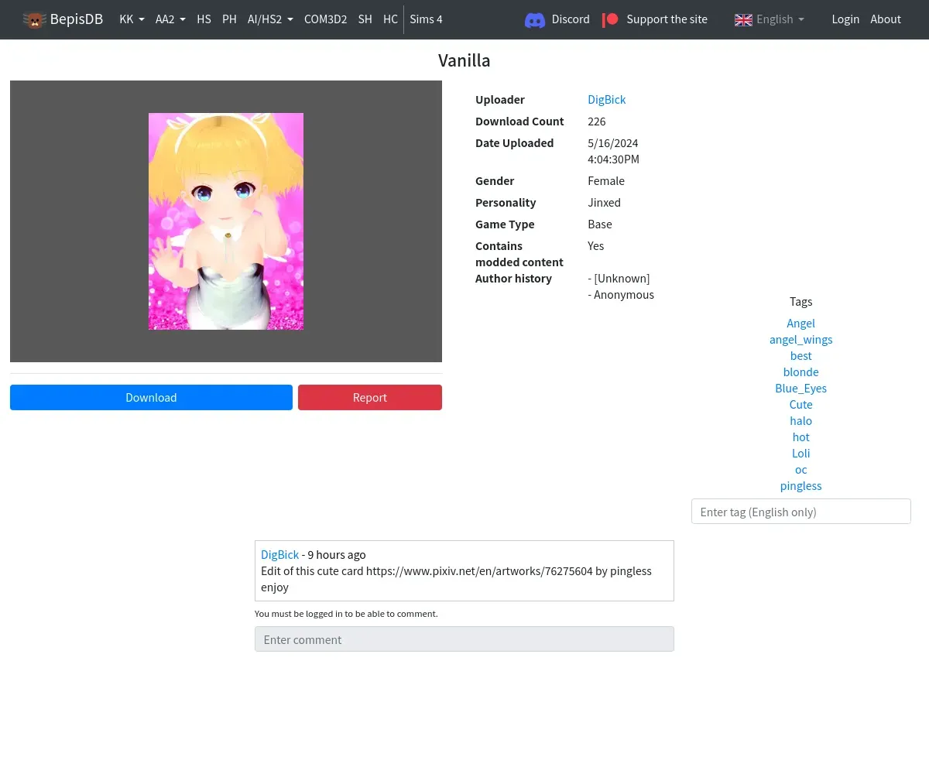
Task: Click the Enter comment field
Action: [464, 639]
